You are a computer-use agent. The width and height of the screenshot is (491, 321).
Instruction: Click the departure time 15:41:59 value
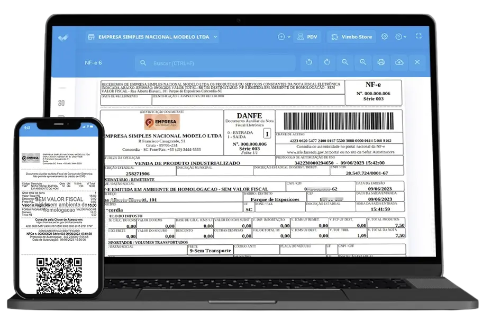tap(380, 209)
